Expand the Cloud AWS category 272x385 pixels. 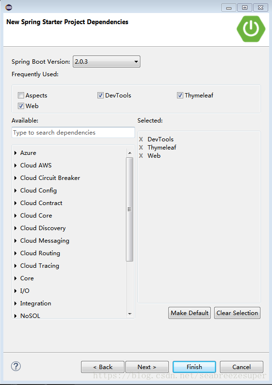coord(15,165)
